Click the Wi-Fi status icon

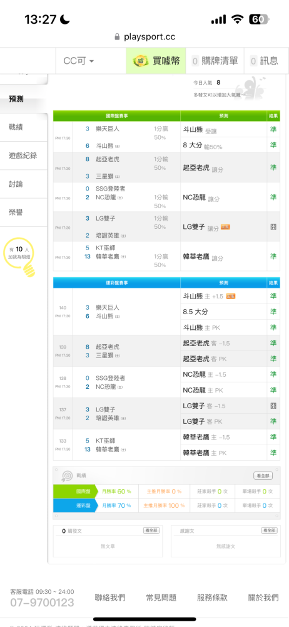pos(238,19)
